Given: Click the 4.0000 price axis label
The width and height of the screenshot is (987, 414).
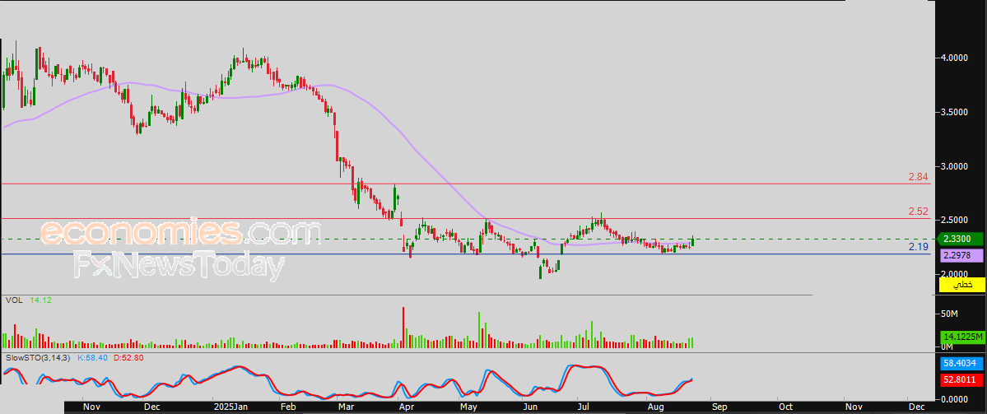Looking at the screenshot, I should (x=954, y=58).
